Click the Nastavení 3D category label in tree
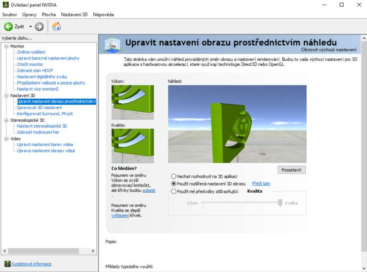The width and height of the screenshot is (367, 272). pyautogui.click(x=22, y=95)
